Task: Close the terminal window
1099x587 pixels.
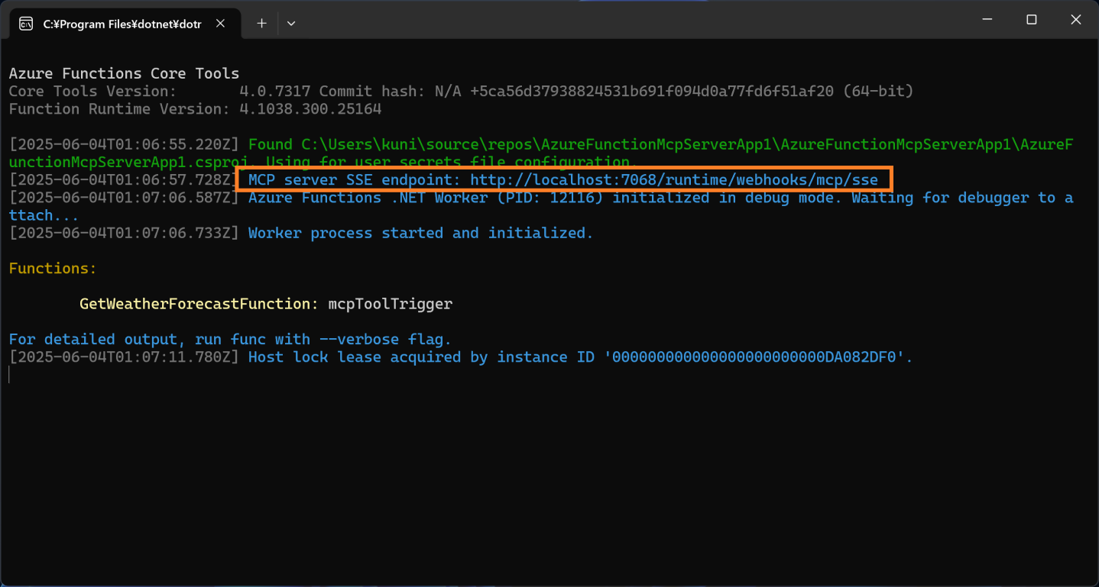Action: tap(1076, 20)
